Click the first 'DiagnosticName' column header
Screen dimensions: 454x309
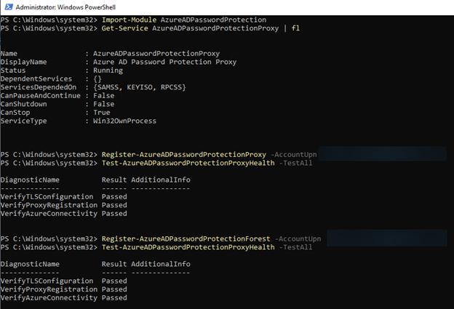(30, 180)
